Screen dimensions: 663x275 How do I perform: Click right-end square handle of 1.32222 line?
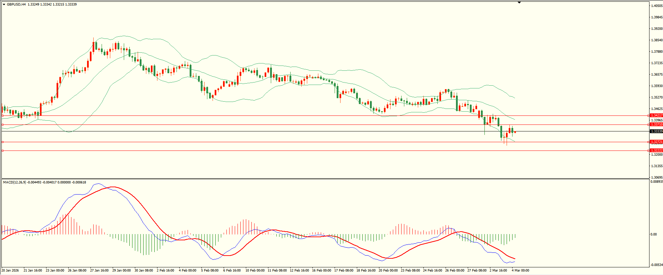click(x=648, y=151)
